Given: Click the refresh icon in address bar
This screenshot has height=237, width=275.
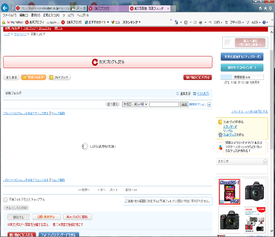Looking at the screenshot, I should click(x=85, y=8).
